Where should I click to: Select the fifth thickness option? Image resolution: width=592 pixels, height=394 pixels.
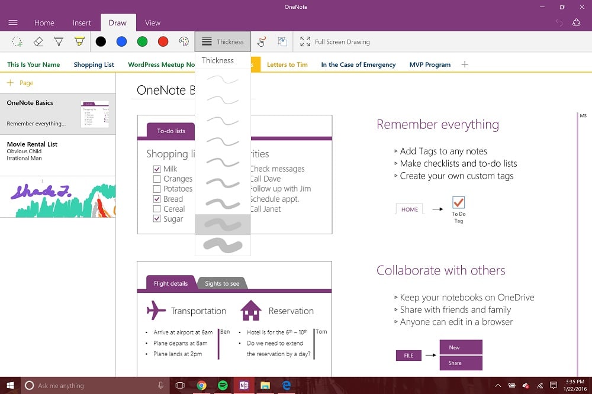click(223, 162)
